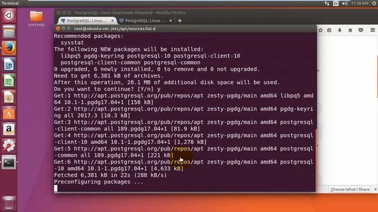This screenshot has width=378, height=212.
Task: Open Firefox downloads arrow
Action: [340, 30]
